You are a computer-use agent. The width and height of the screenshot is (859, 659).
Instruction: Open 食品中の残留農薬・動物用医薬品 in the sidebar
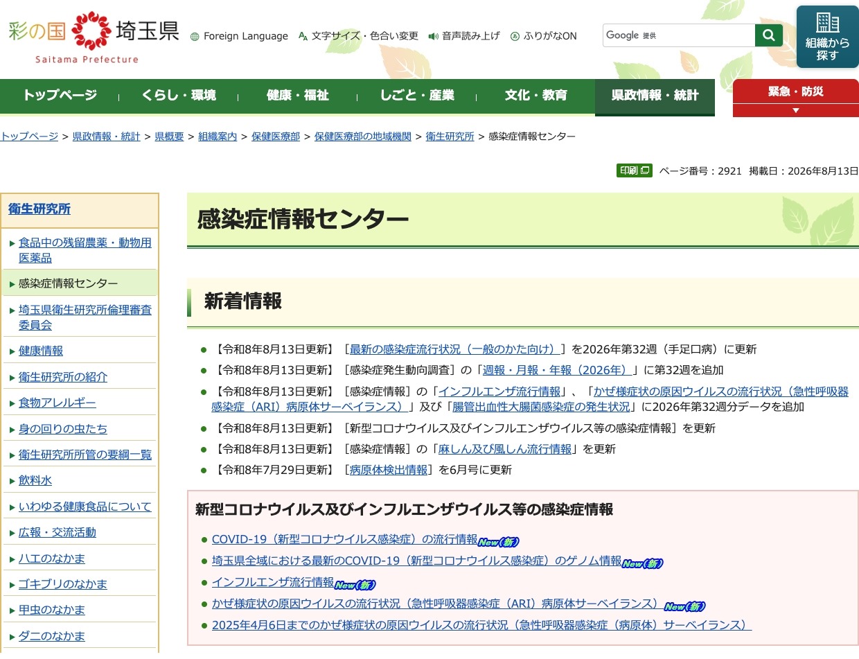pyautogui.click(x=85, y=250)
